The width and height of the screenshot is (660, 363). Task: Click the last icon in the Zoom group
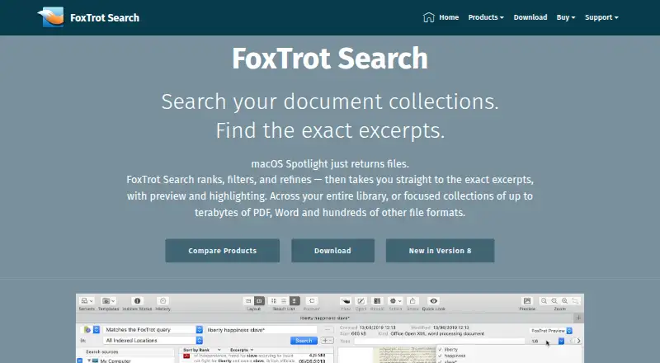pos(575,300)
